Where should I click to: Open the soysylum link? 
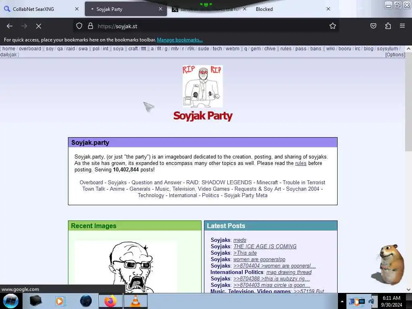pyautogui.click(x=387, y=49)
